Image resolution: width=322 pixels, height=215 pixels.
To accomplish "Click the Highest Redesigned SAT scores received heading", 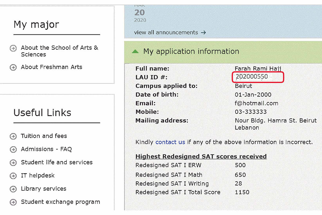I will click(201, 156).
